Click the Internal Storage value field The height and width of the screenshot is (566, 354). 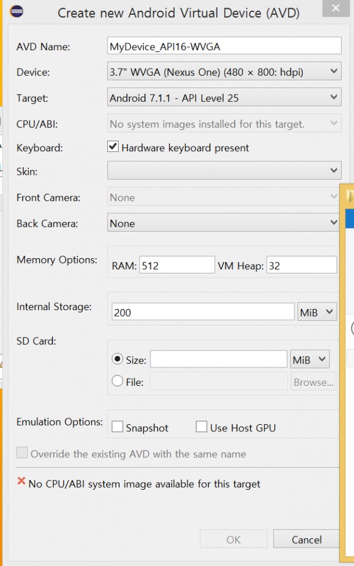[203, 312]
